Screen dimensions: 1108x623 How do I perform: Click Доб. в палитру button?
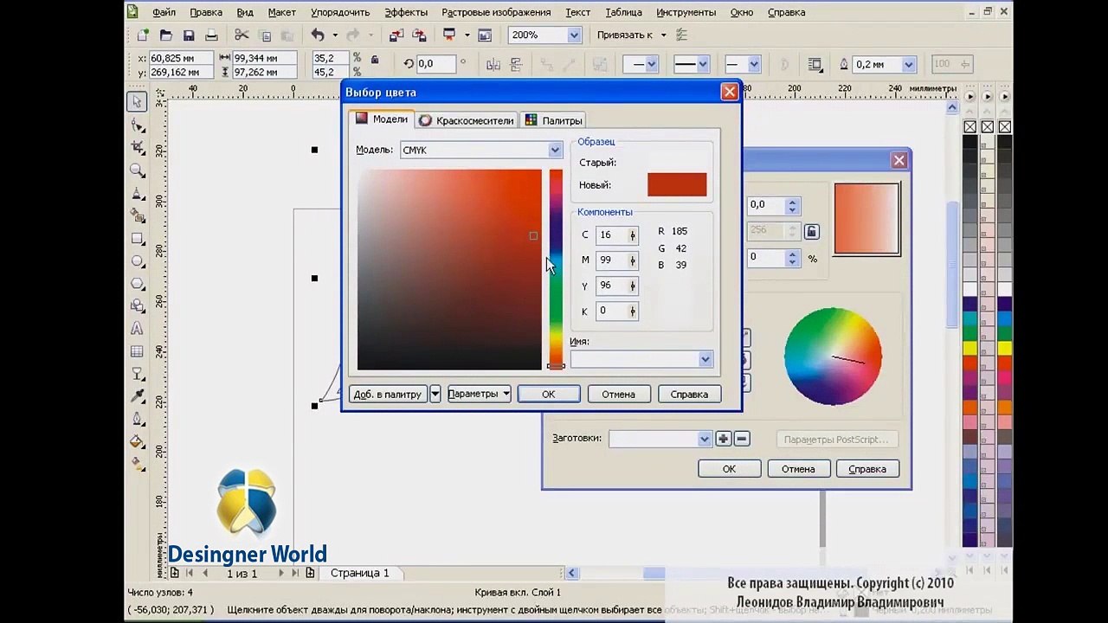(x=387, y=395)
